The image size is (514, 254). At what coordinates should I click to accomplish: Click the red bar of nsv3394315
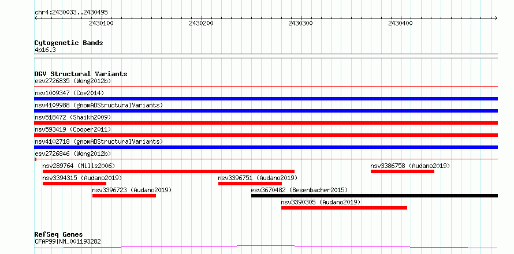pos(75,184)
